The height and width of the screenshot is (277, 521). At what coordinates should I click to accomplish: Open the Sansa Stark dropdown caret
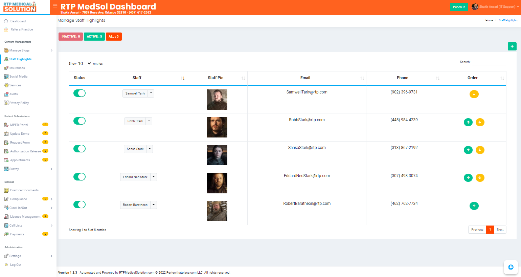click(150, 149)
